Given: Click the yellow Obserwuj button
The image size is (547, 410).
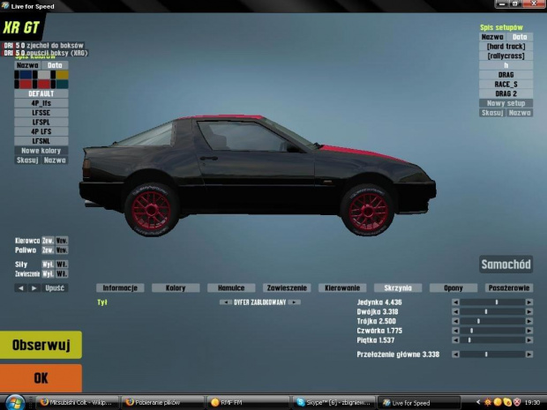Looking at the screenshot, I should [x=41, y=345].
